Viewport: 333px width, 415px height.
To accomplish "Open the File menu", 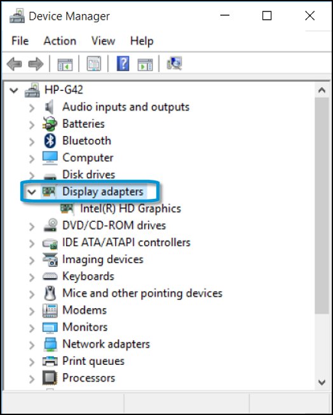I will pyautogui.click(x=20, y=41).
